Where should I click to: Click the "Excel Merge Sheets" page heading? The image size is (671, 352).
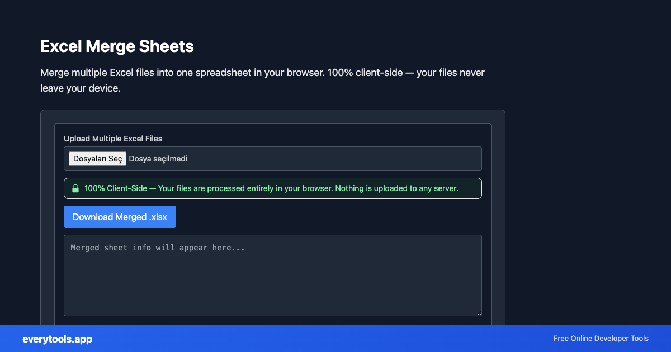click(117, 46)
